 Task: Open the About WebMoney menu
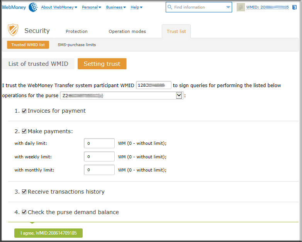59,7
